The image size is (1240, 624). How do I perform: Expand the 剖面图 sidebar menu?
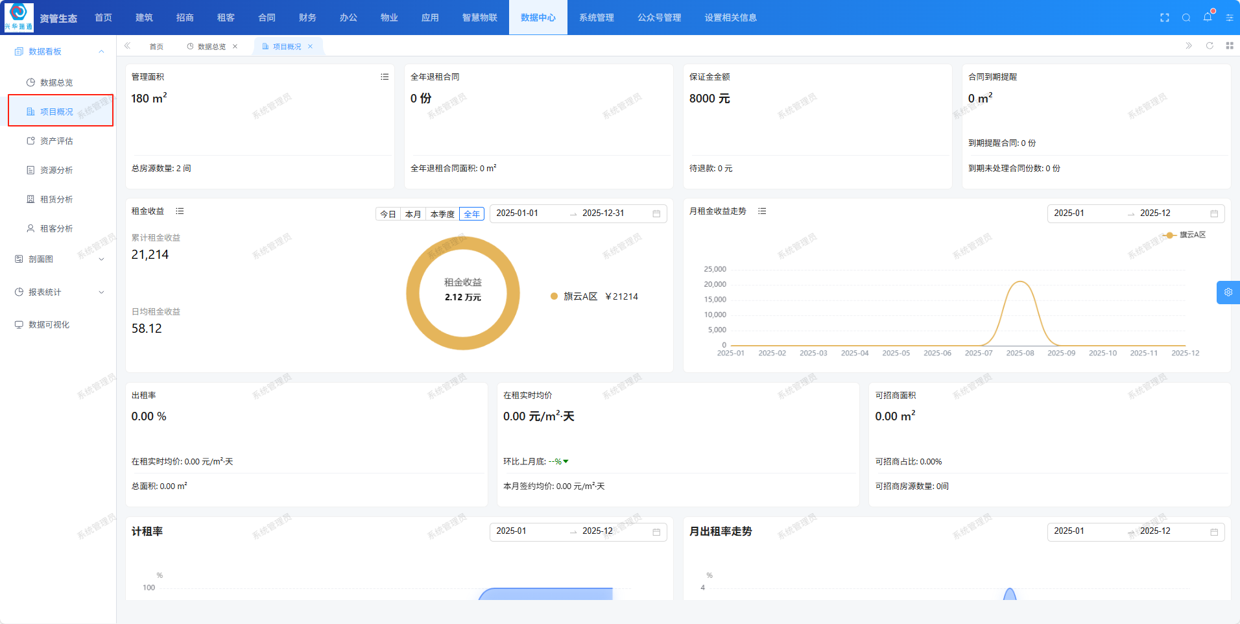click(x=101, y=259)
